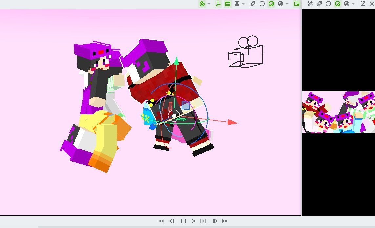This screenshot has width=375, height=228.
Task: Select hollow circle shading in camera preview toolbar
Action: (x=328, y=4)
